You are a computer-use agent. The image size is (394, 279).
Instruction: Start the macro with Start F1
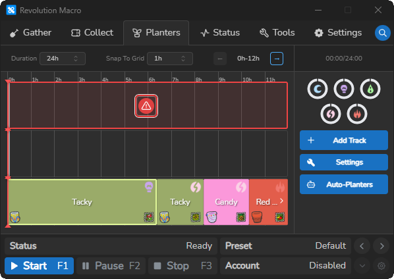[x=39, y=266]
